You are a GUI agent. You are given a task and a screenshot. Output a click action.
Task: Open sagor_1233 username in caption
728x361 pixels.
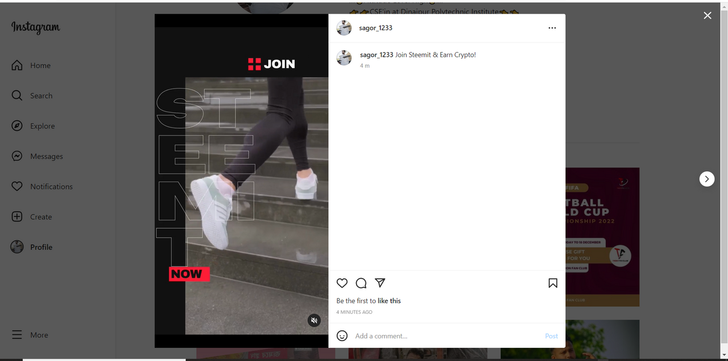(x=377, y=55)
